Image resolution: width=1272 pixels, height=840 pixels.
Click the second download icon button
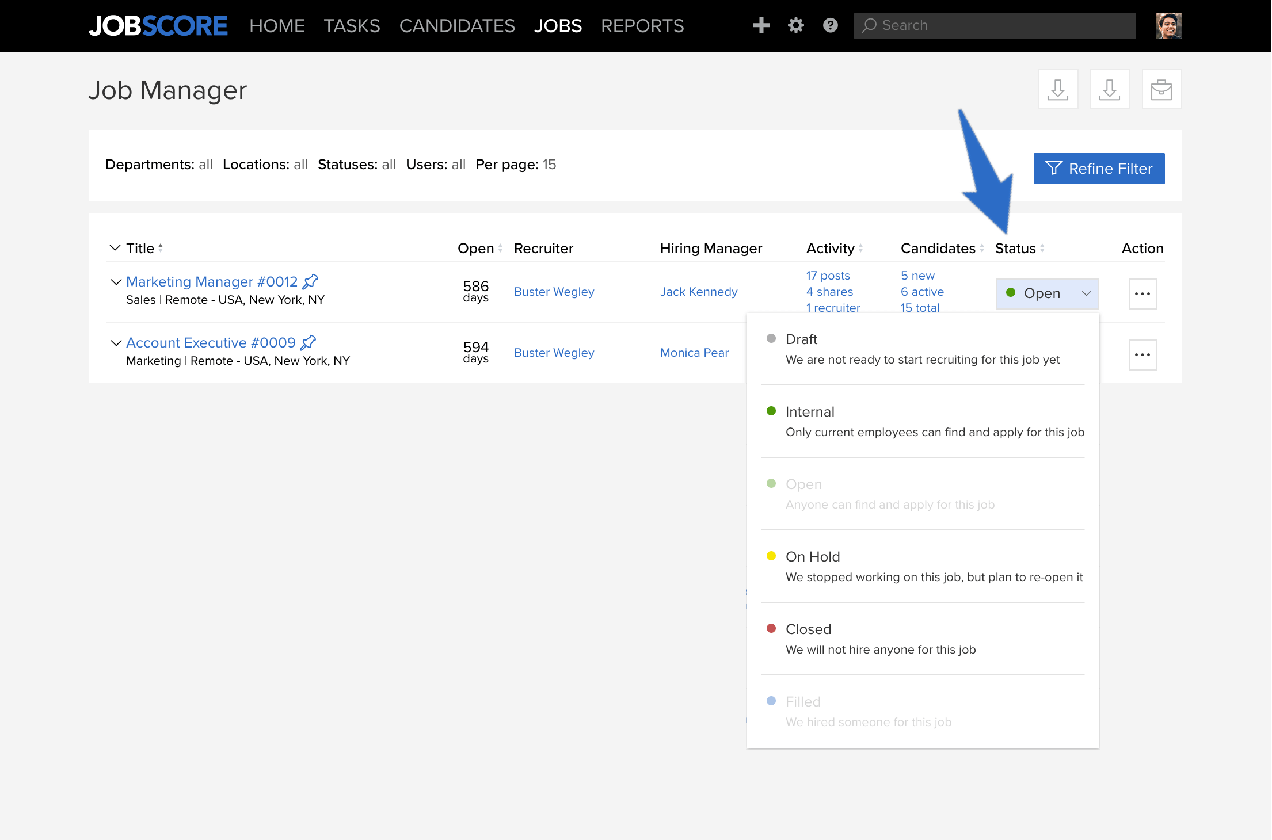tap(1110, 89)
